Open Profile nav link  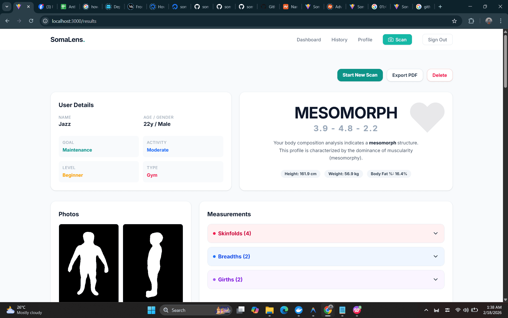click(x=365, y=39)
